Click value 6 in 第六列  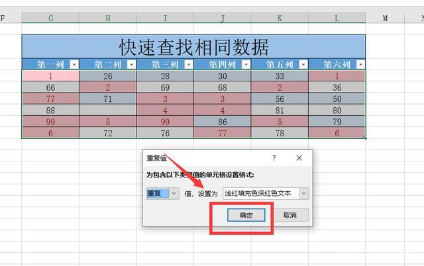tap(337, 133)
